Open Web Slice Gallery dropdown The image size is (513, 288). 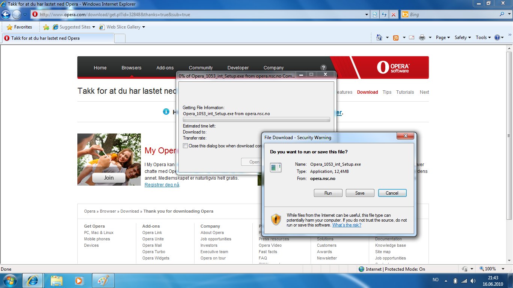[122, 27]
